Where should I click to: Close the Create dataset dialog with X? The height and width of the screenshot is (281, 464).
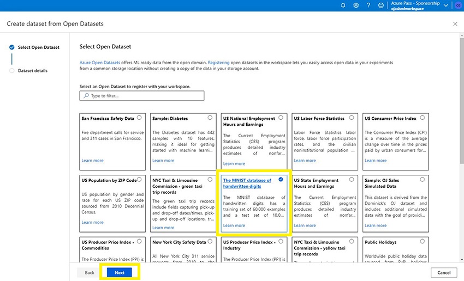coord(455,24)
